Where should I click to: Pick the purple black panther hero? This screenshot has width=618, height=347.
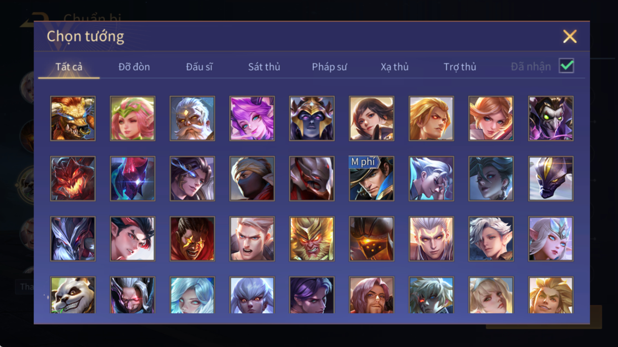[x=551, y=179]
